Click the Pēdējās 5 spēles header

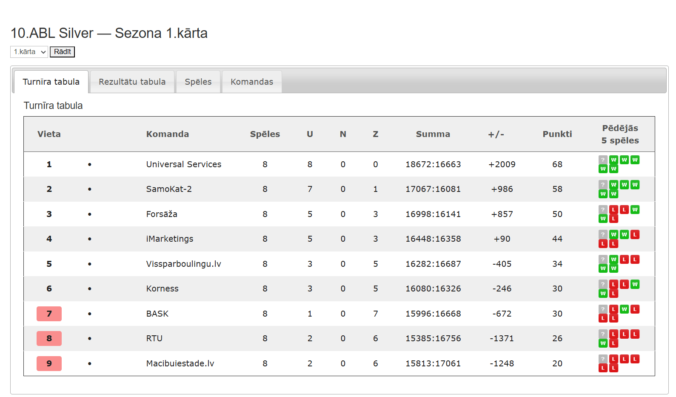click(620, 134)
